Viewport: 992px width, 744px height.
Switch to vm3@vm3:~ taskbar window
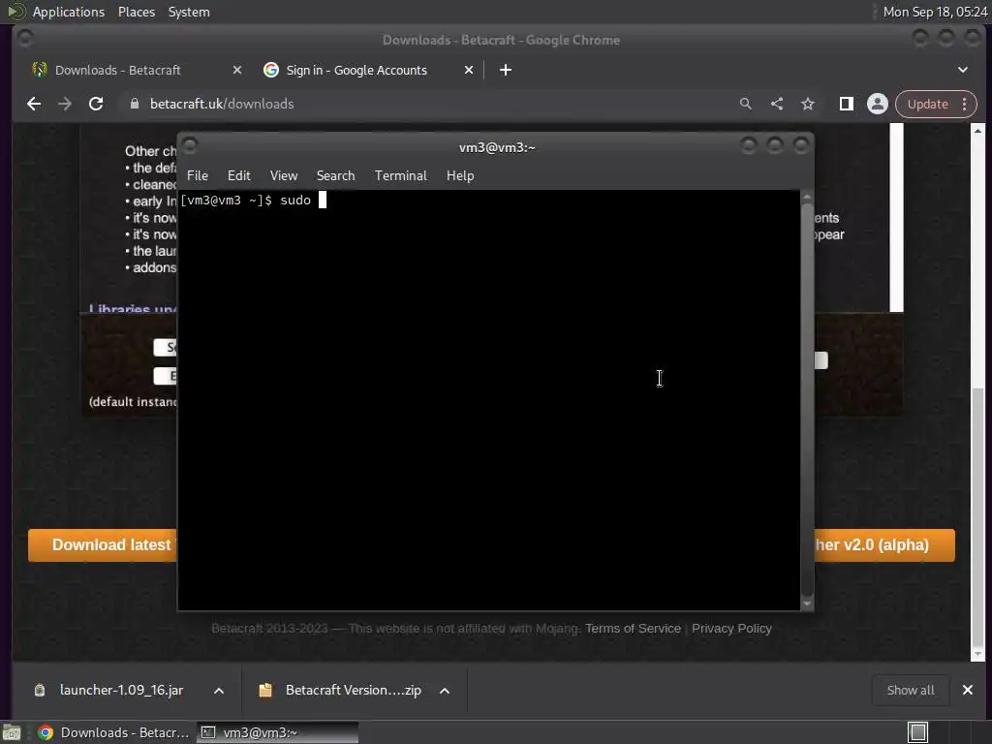277,732
